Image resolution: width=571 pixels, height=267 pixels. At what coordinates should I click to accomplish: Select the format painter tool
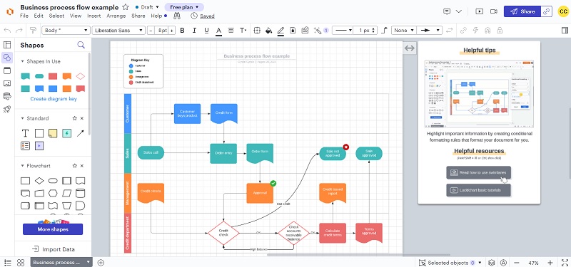(x=33, y=31)
